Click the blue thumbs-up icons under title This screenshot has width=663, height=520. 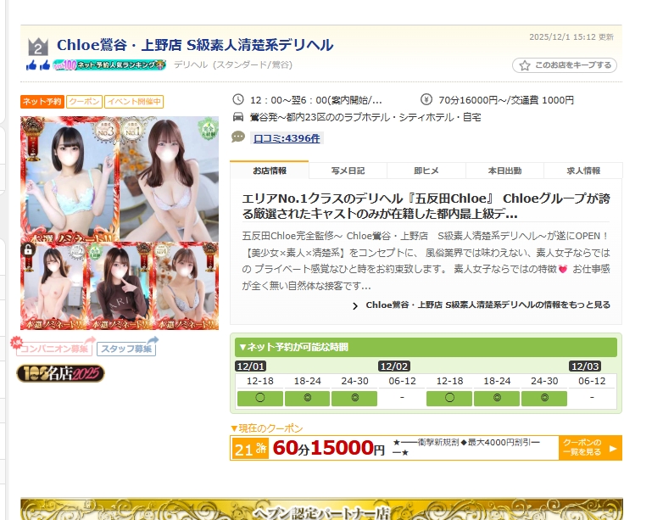pos(37,65)
